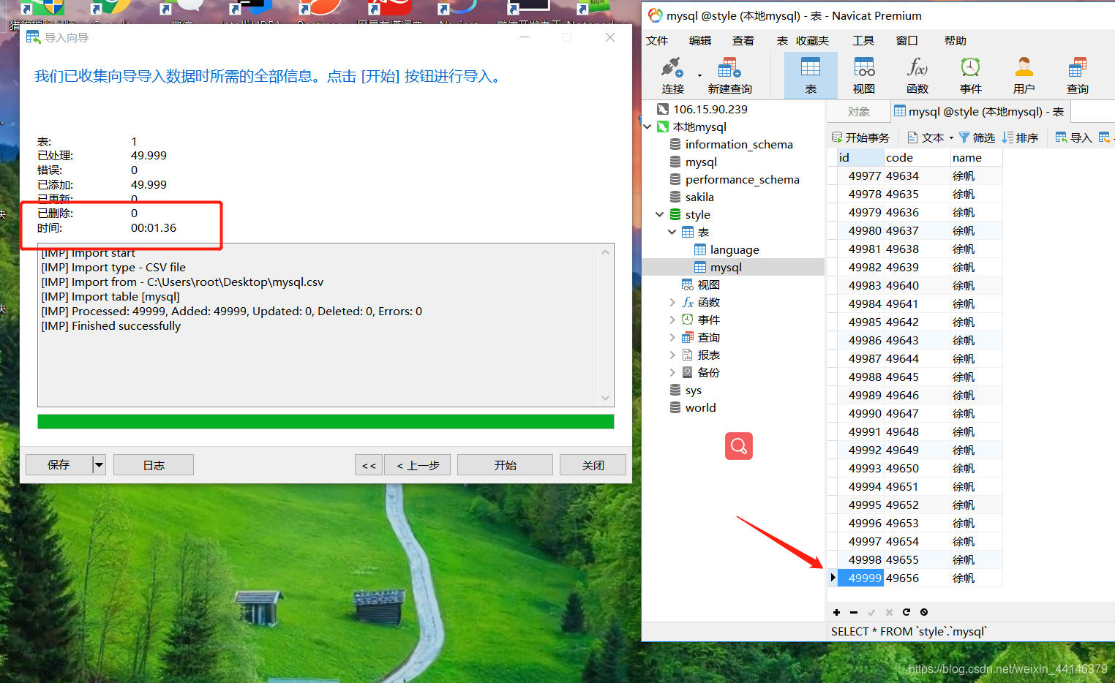Open the 收藏夹 menu
This screenshot has width=1115, height=683.
[x=813, y=40]
